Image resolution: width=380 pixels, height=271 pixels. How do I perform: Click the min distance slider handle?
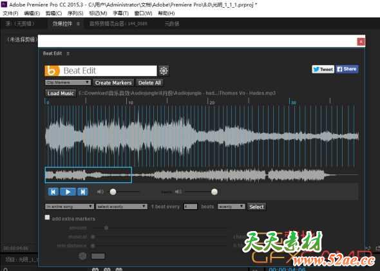coord(93,245)
